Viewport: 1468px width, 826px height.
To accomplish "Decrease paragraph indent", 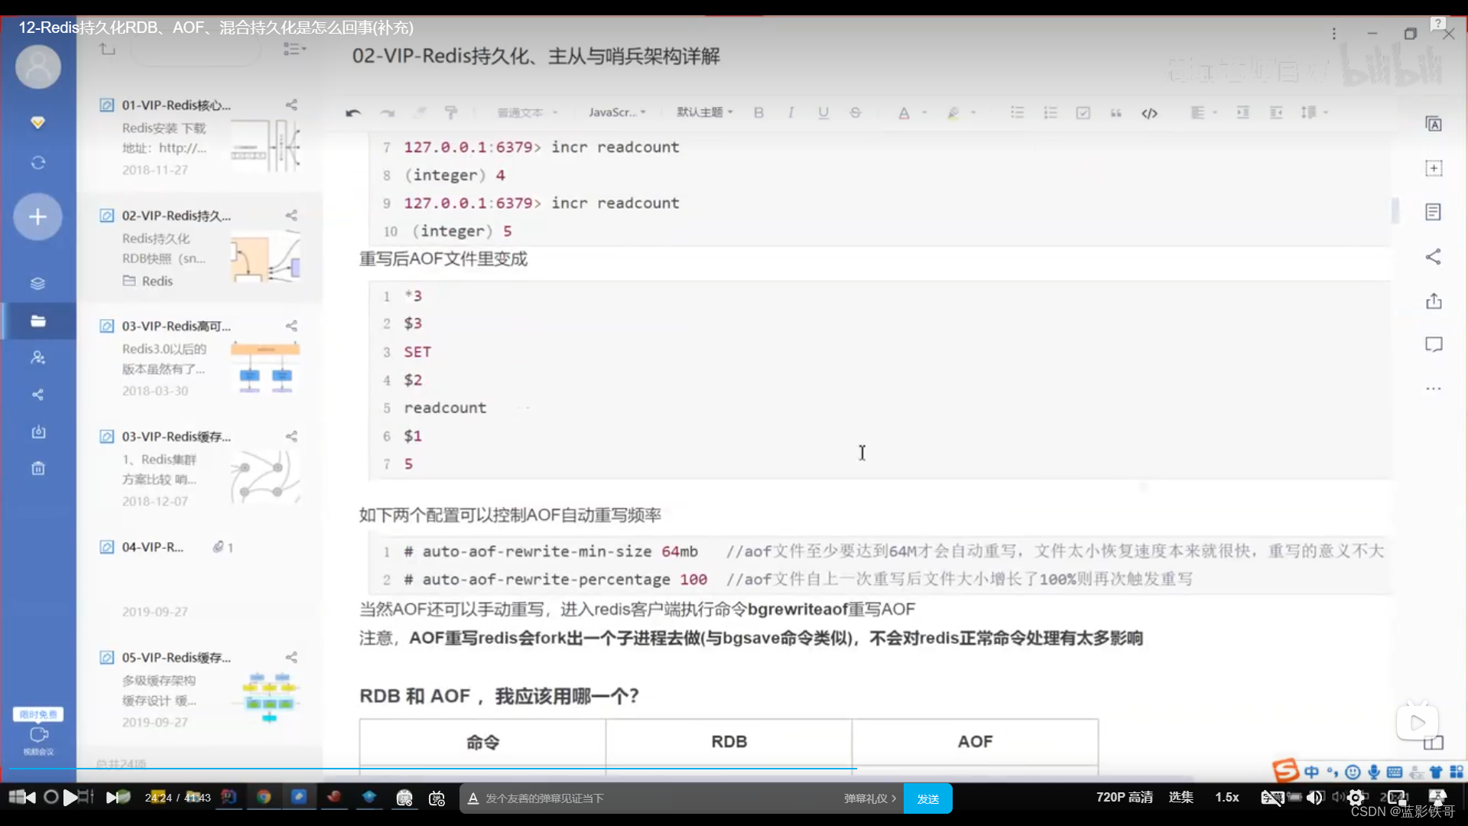I will 1276,112.
